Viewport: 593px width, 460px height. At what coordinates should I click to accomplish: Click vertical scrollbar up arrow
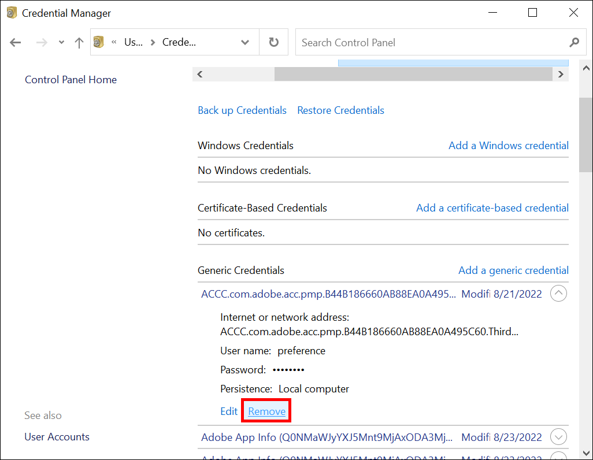pyautogui.click(x=586, y=68)
